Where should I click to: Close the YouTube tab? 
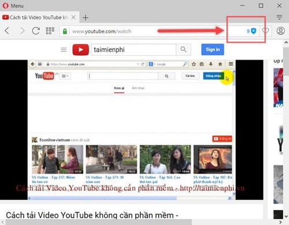click(73, 17)
